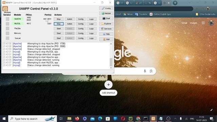Viewport: 217px width, 122px height.
Task: Open Microsoft Store from the taskbar
Action: tap(108, 119)
